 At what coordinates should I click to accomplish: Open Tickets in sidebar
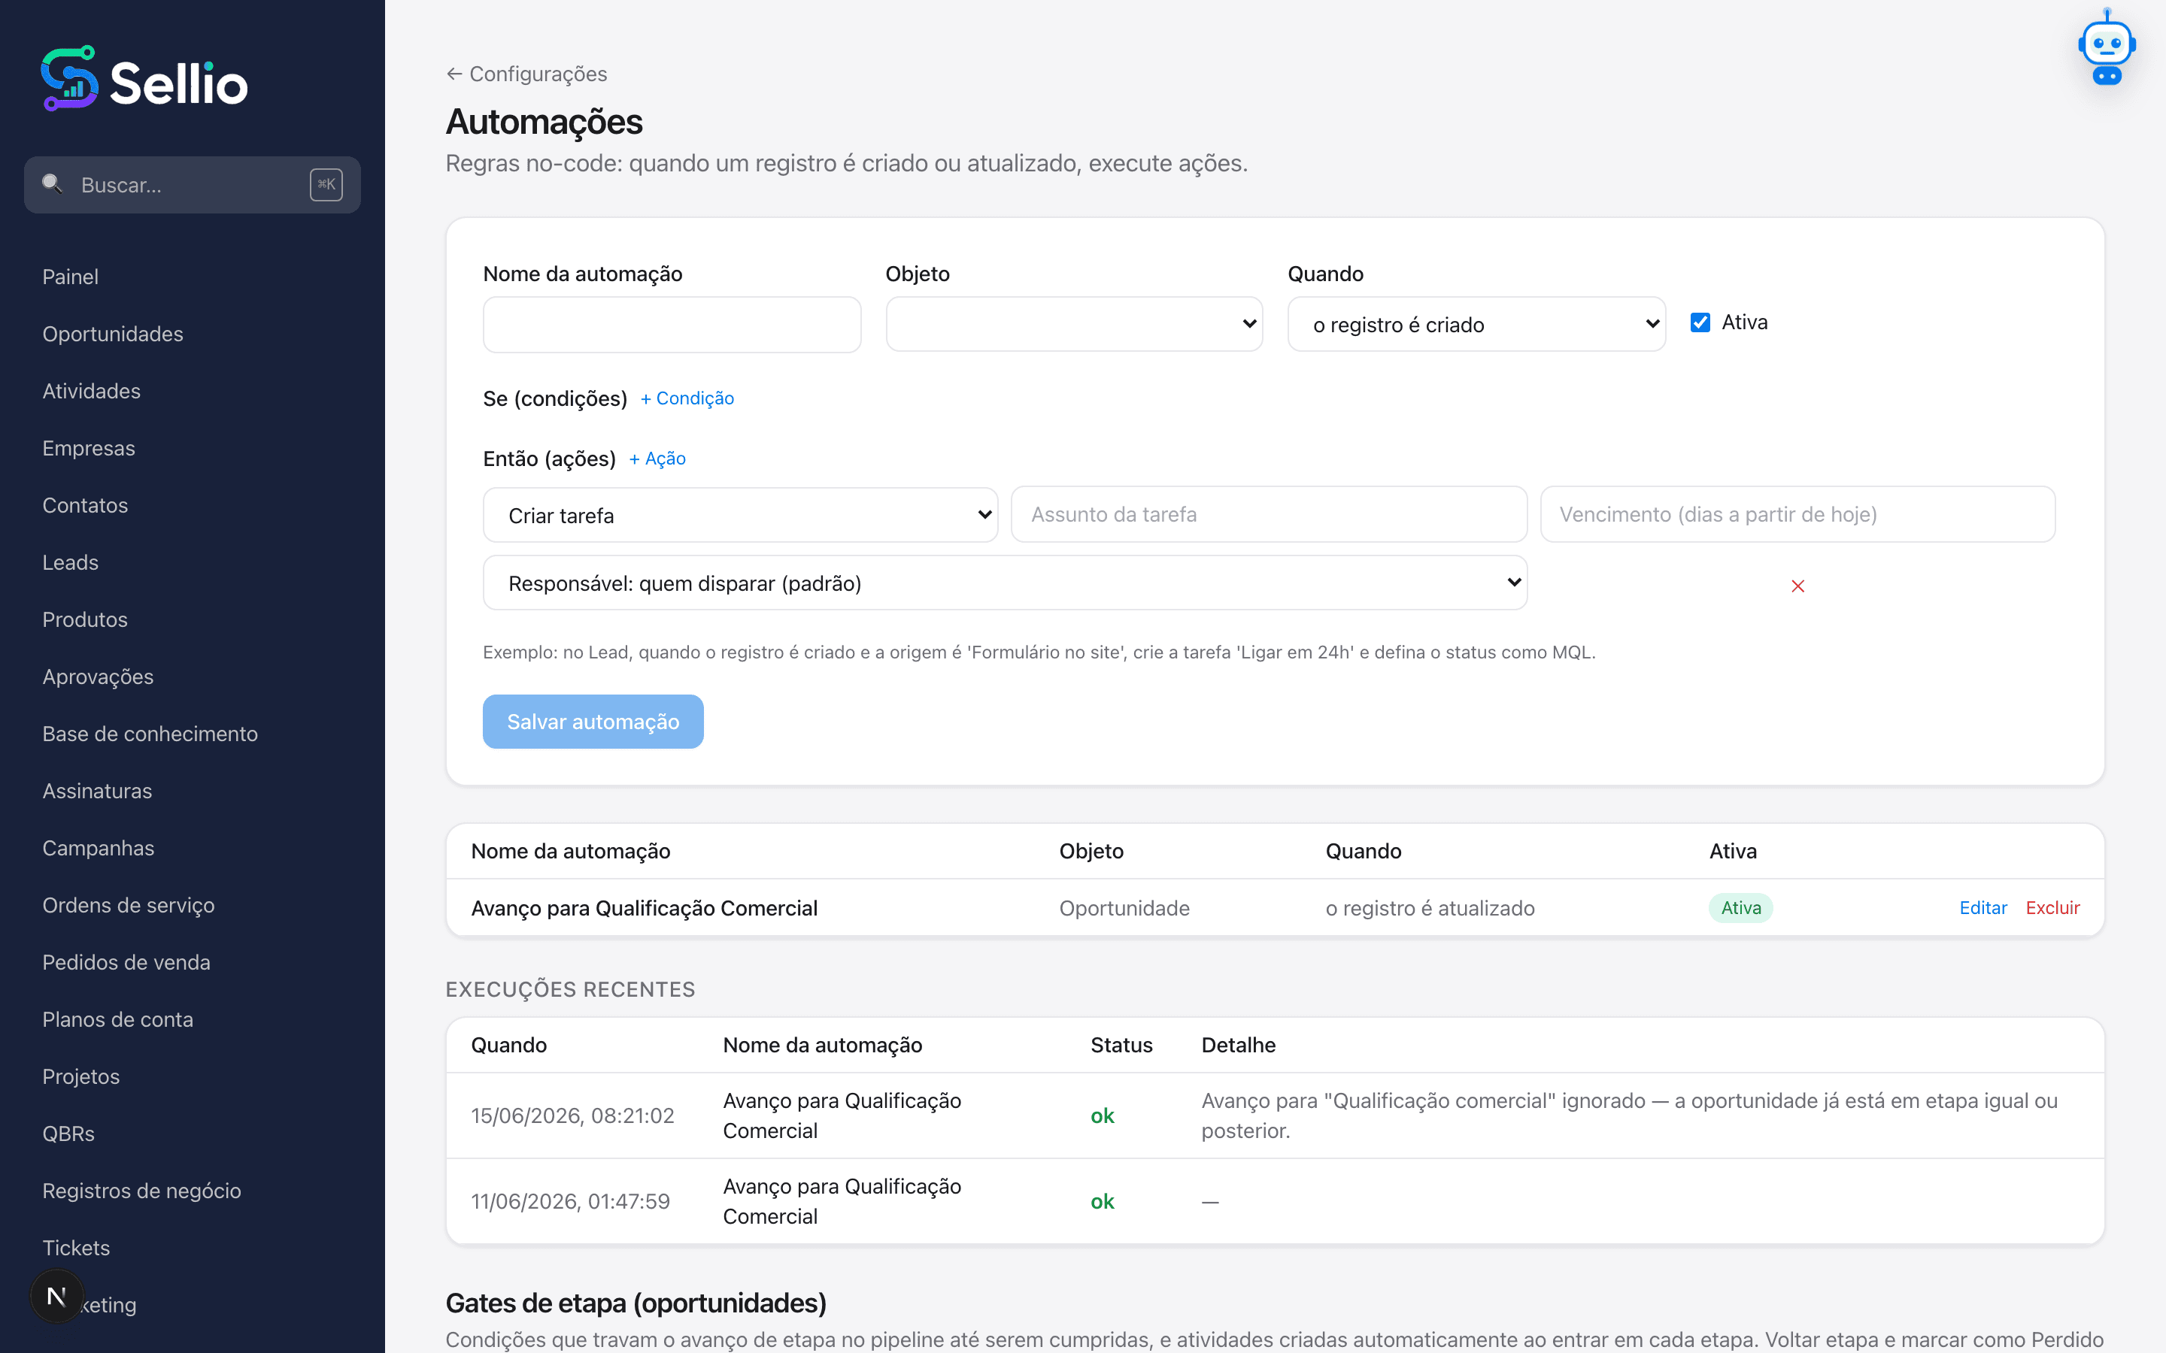[76, 1249]
